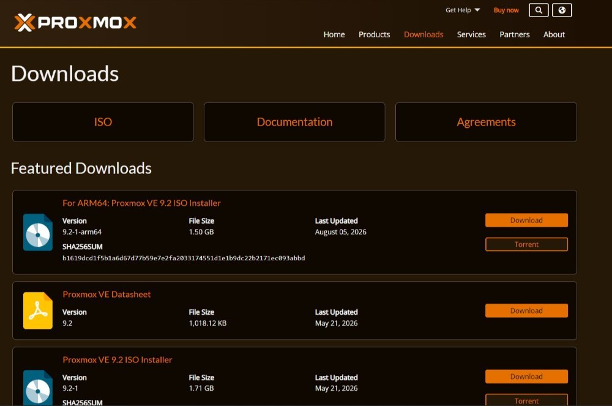Select version text 9.2-1-arm64
Screen dimensions: 612x406
[x=82, y=232]
